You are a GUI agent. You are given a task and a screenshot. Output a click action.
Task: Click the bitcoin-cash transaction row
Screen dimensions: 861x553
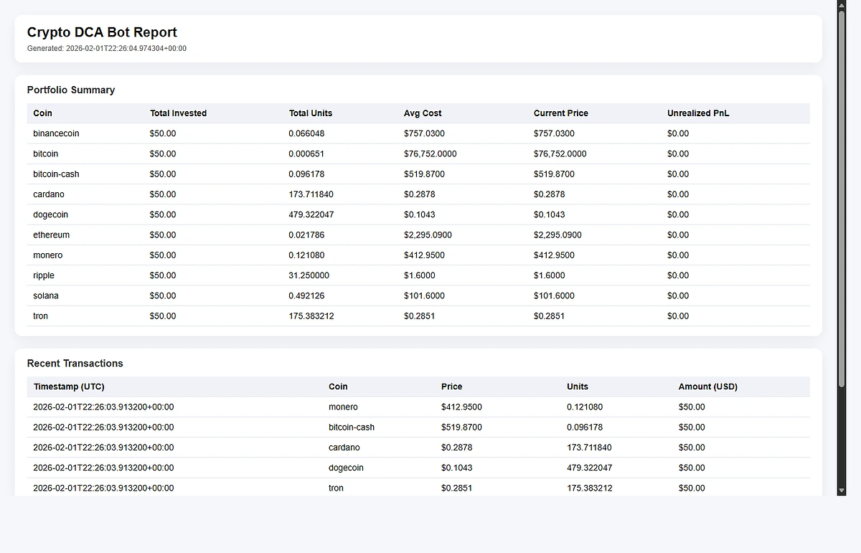tap(352, 427)
